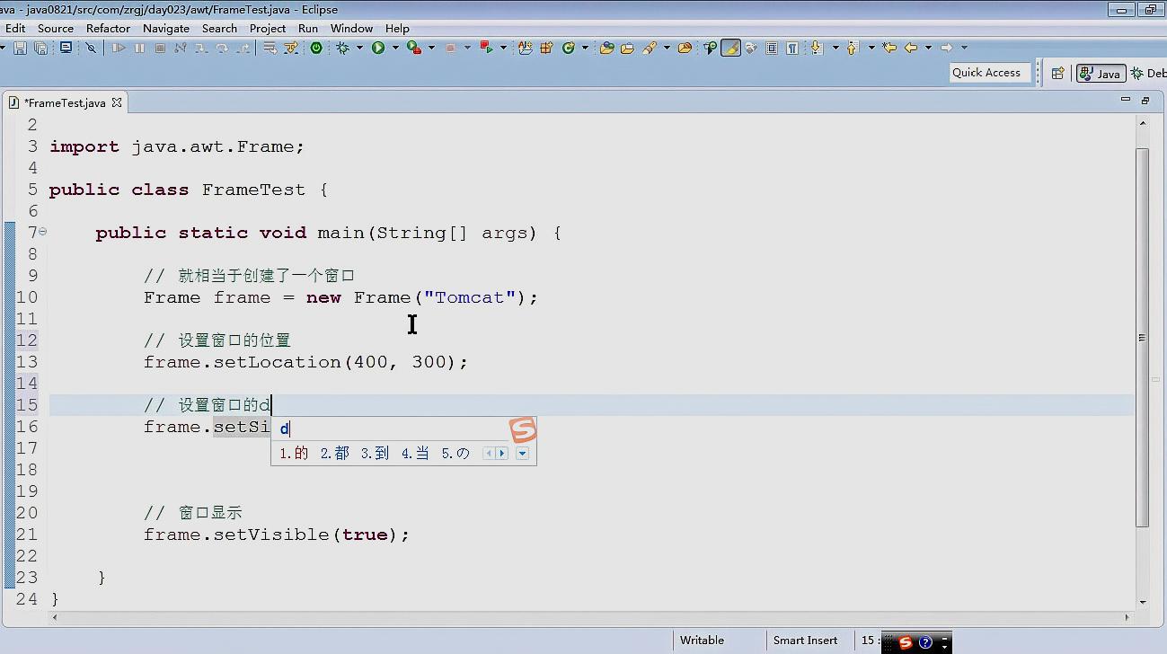This screenshot has width=1167, height=654.
Task: Click the green Run button
Action: click(x=378, y=48)
